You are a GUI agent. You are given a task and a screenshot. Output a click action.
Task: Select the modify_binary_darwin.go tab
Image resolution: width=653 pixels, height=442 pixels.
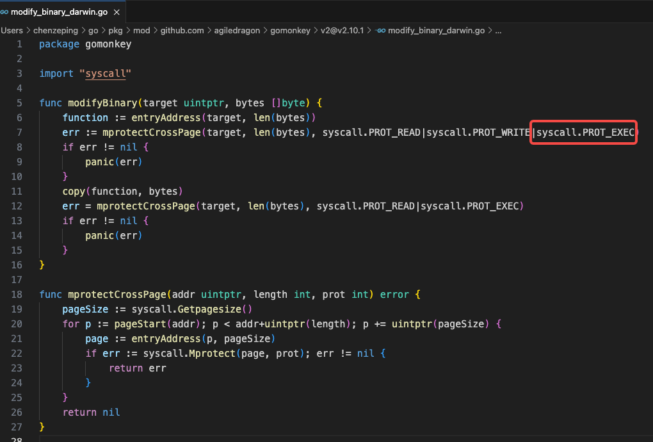pos(58,12)
